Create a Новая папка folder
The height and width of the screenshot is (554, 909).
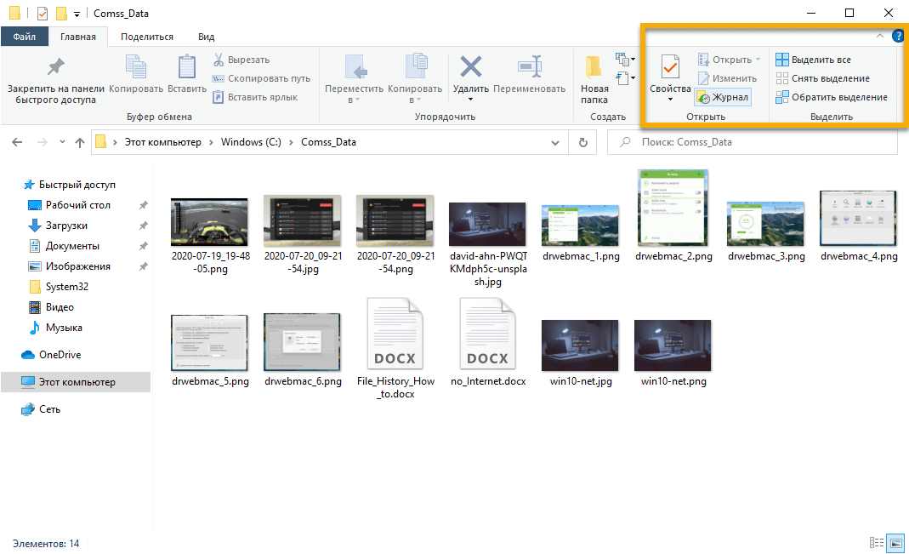(594, 79)
